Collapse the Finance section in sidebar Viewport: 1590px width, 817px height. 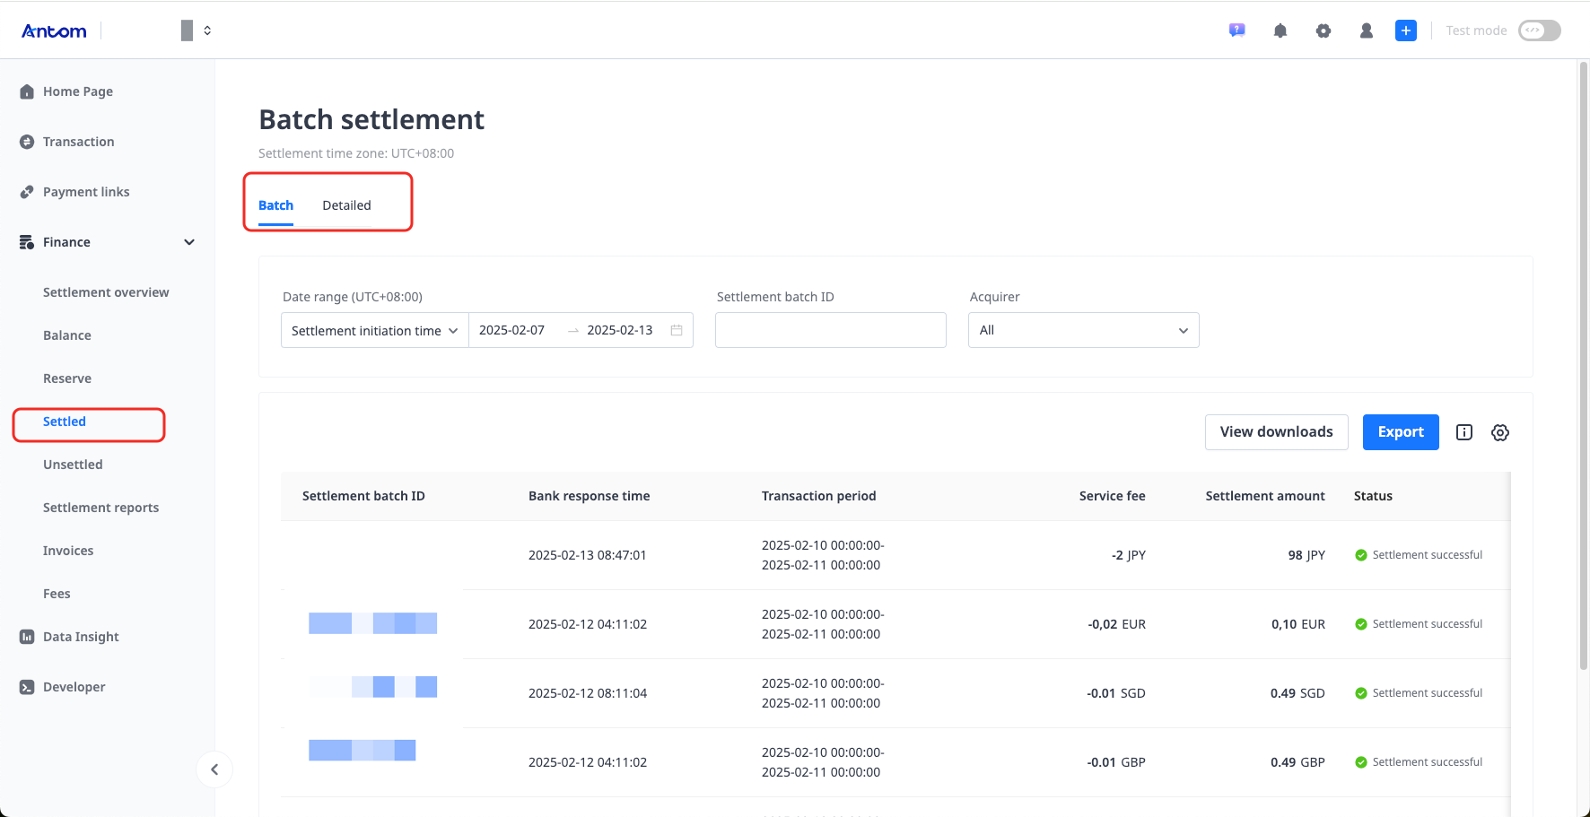click(x=188, y=241)
